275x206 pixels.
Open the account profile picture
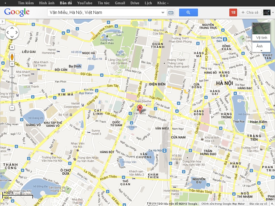click(267, 12)
